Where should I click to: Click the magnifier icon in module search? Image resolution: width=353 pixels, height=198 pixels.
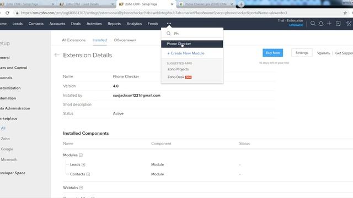(168, 34)
